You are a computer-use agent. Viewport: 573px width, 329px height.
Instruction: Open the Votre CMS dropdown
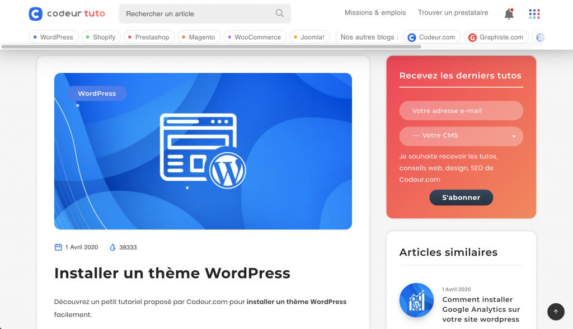461,136
